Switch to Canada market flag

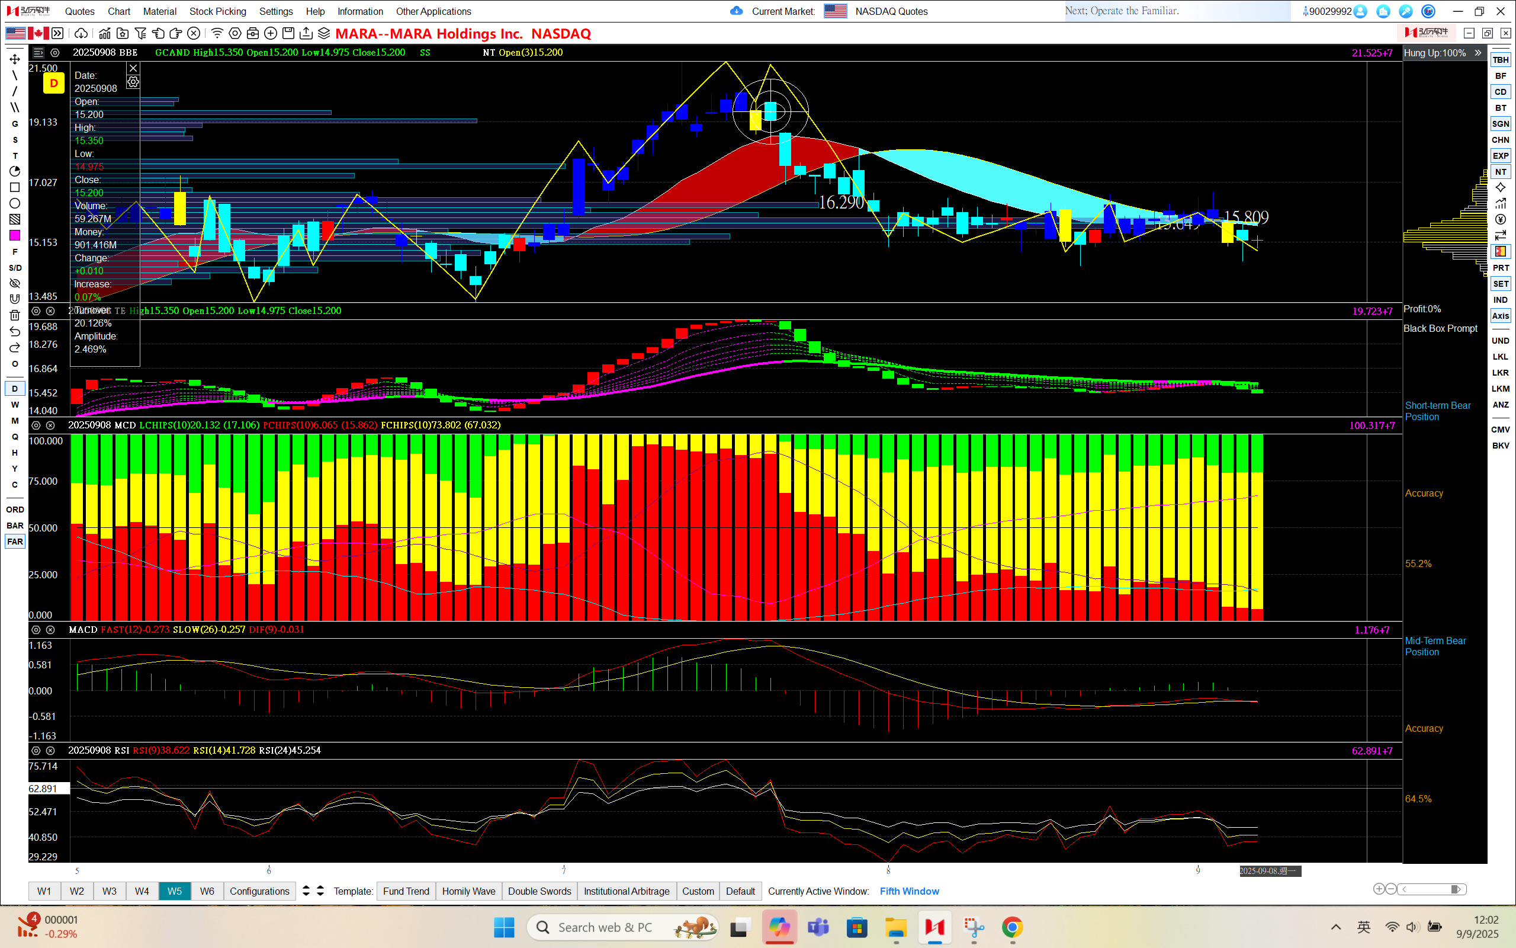[x=37, y=34]
